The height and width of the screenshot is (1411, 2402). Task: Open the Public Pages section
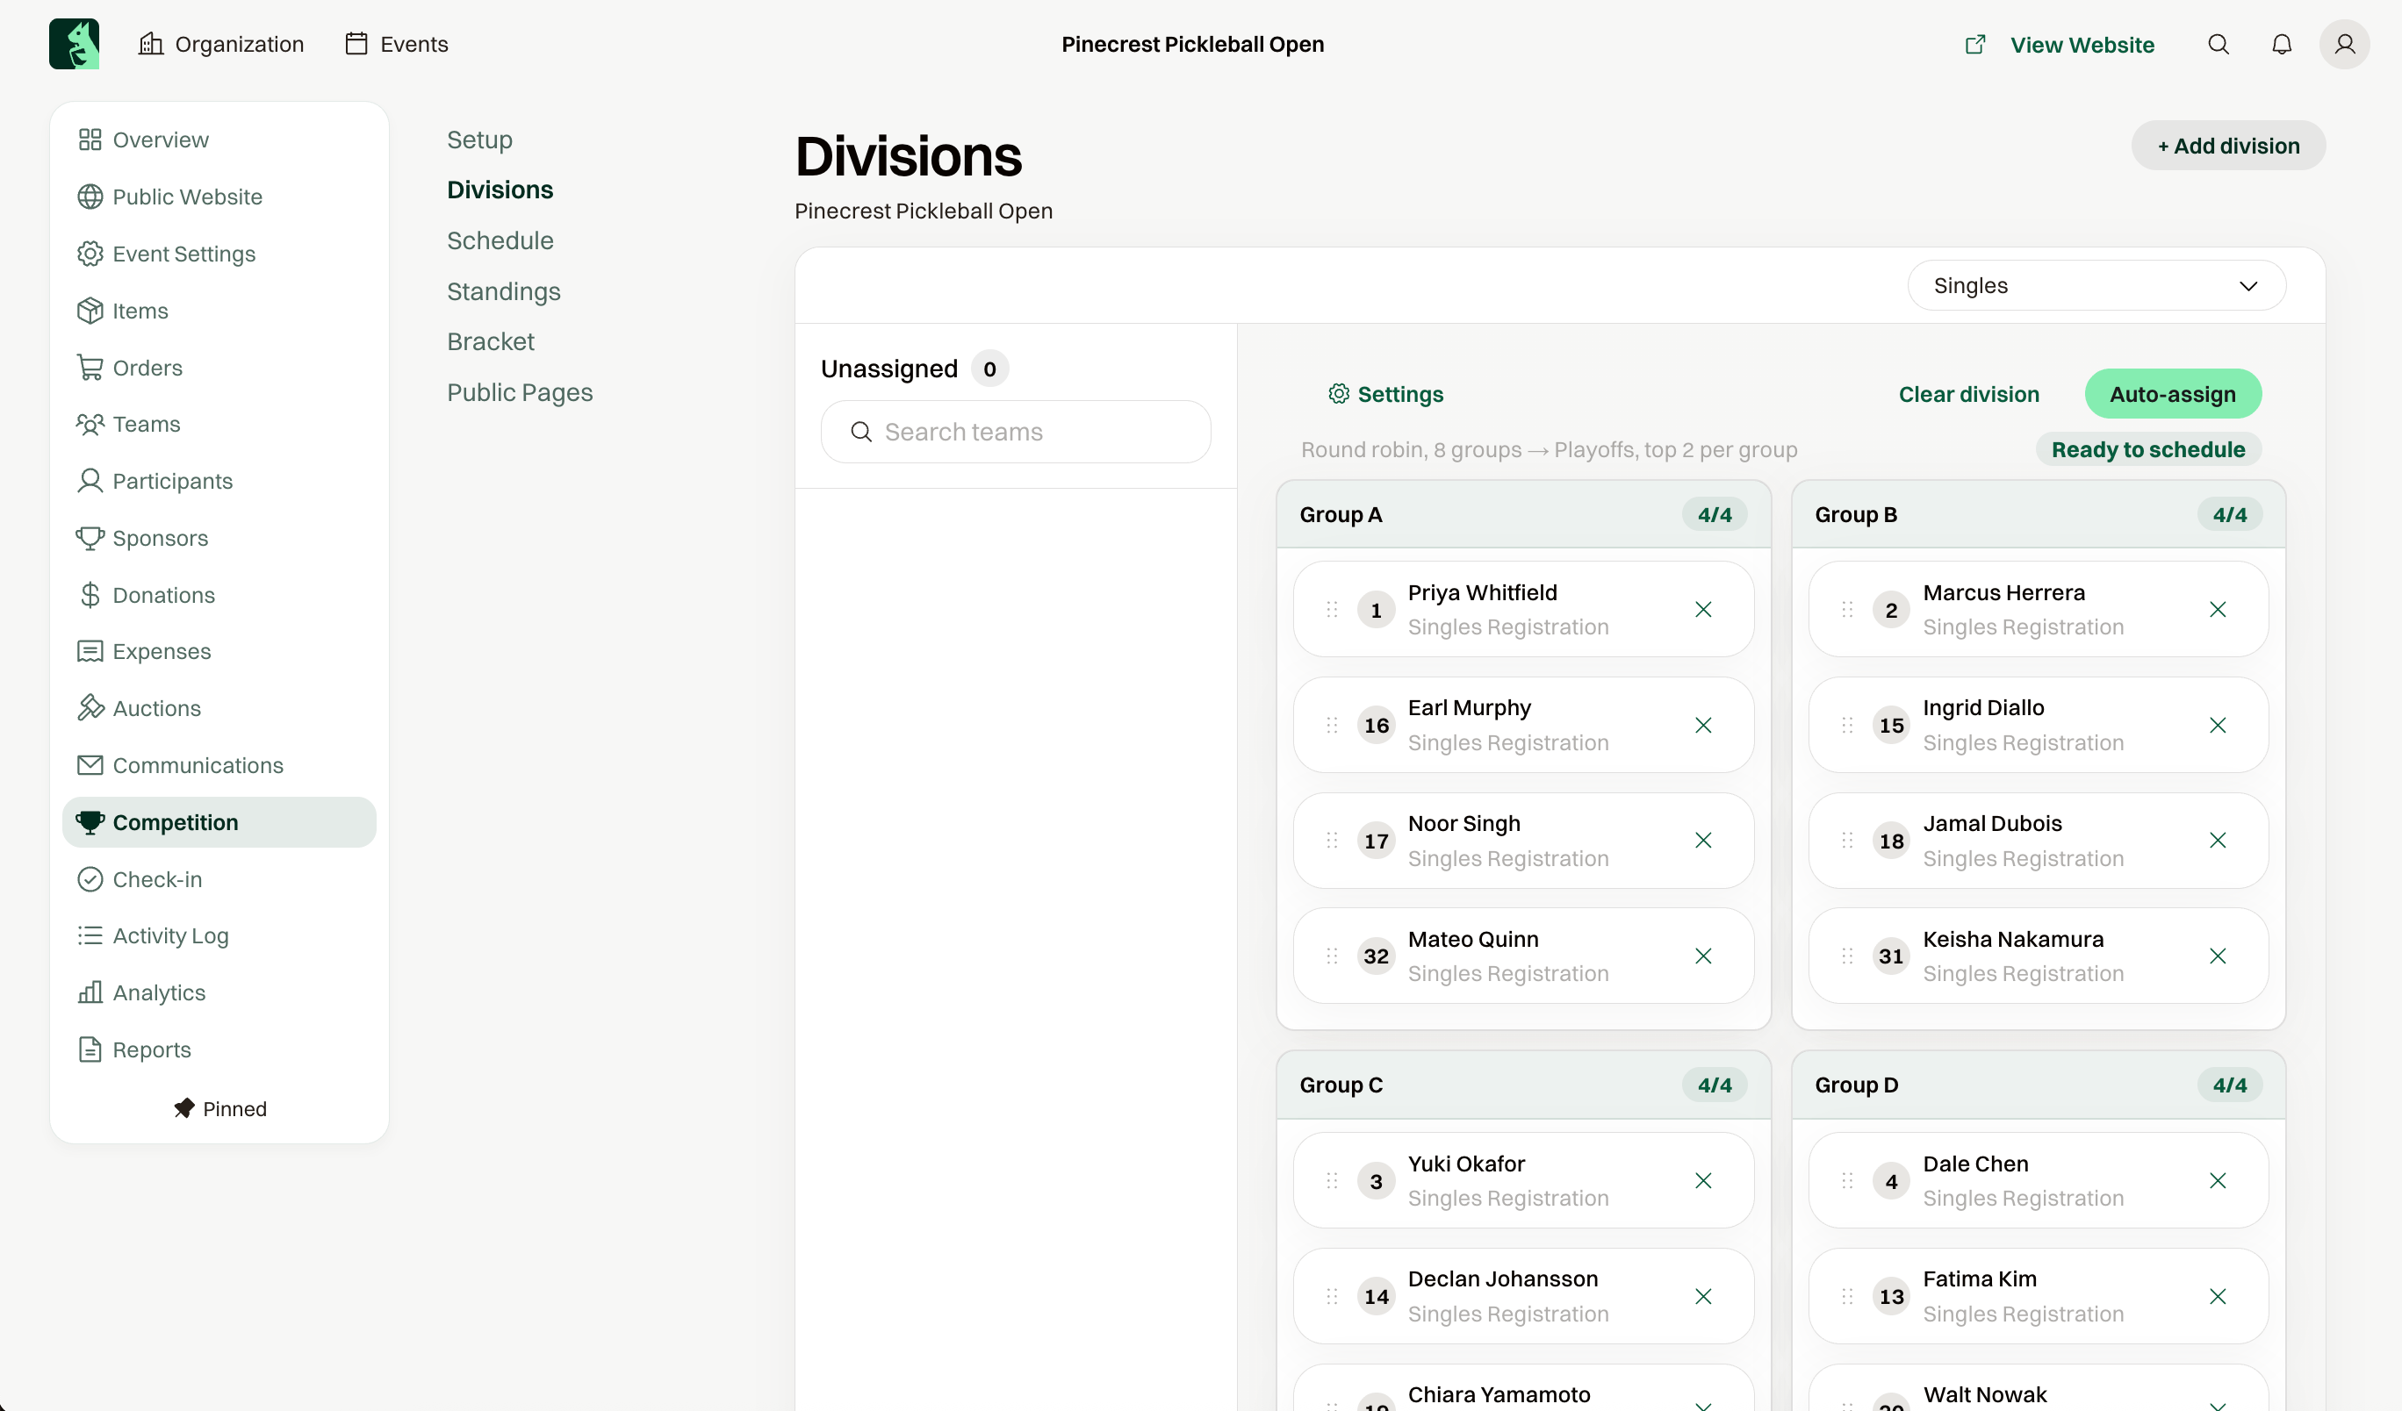click(x=521, y=392)
